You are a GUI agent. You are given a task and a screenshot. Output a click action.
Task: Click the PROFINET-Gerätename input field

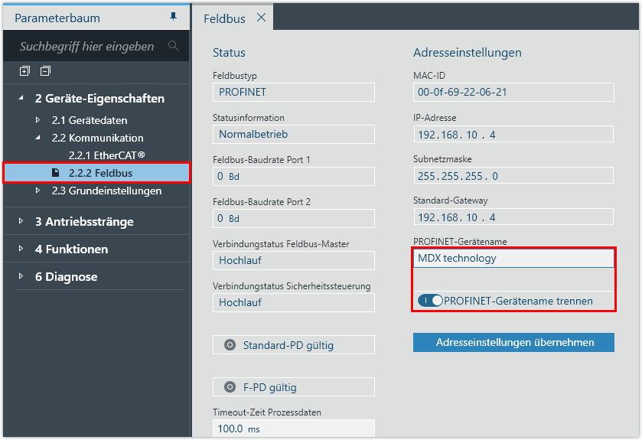click(513, 259)
